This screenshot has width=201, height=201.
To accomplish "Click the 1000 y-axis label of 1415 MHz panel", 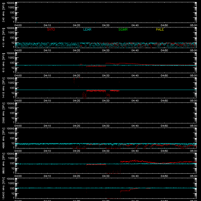I will point(11,83).
